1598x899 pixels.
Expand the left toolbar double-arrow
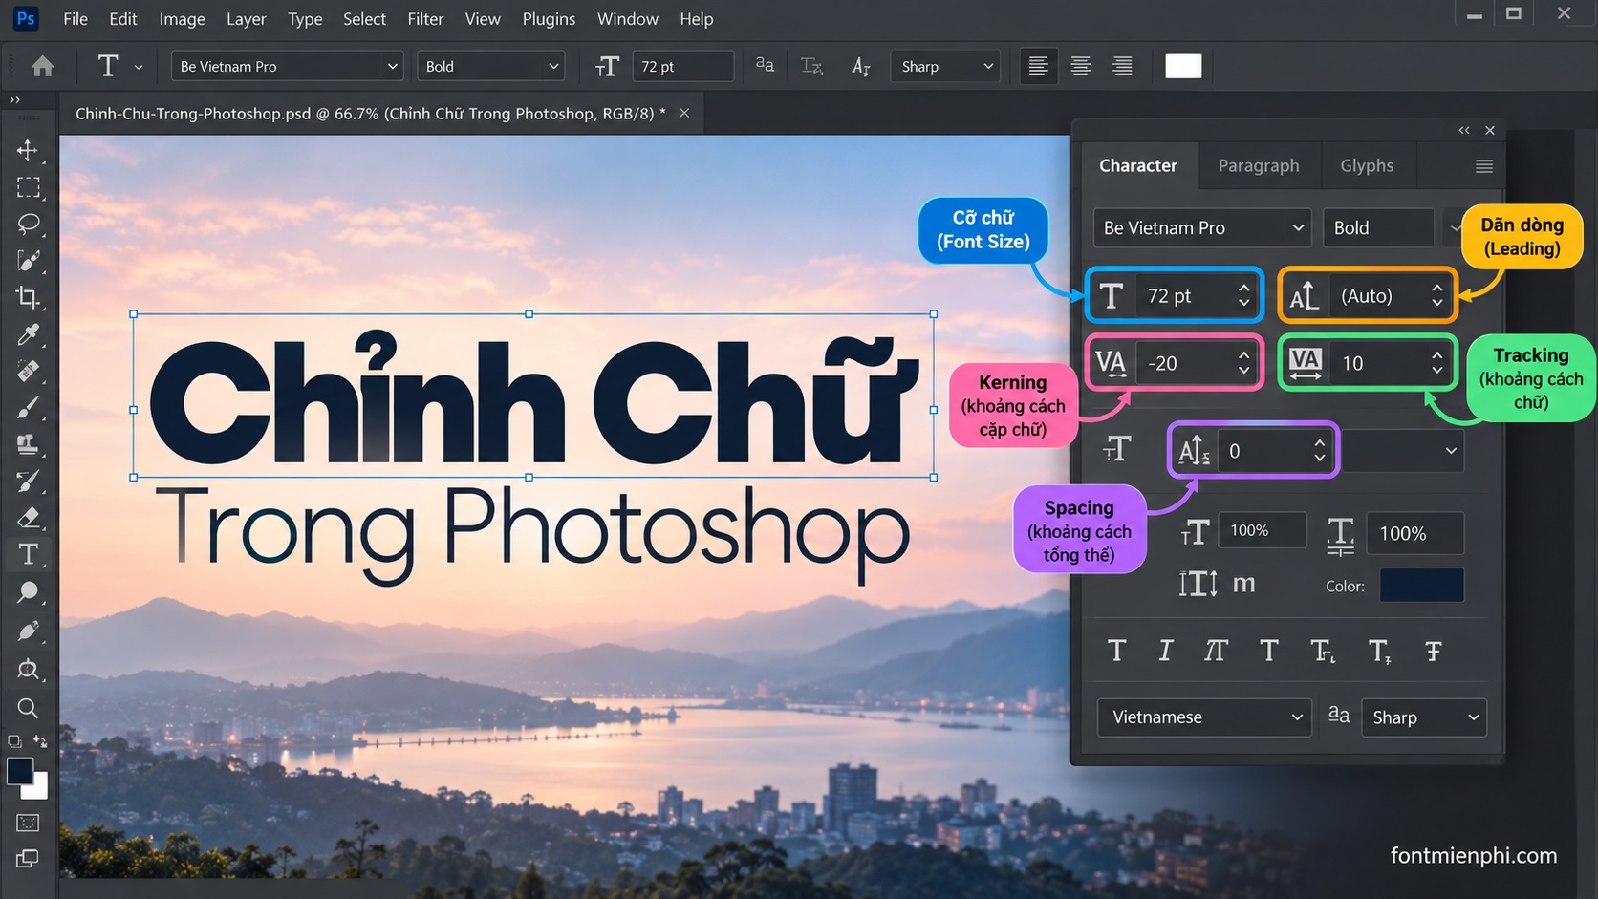point(14,99)
